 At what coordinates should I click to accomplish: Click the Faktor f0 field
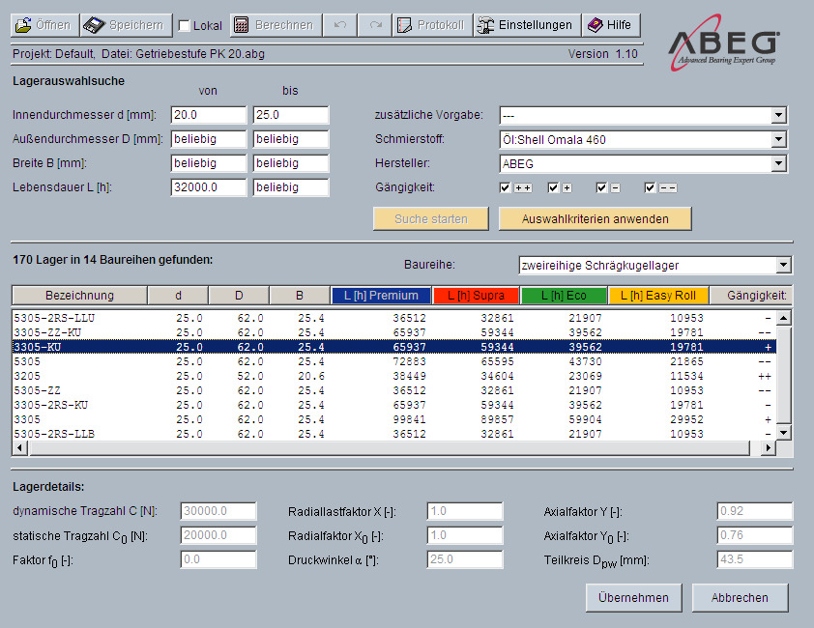218,559
